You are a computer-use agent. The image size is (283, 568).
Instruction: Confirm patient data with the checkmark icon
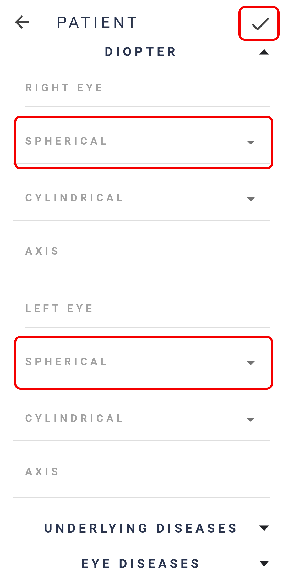click(260, 24)
